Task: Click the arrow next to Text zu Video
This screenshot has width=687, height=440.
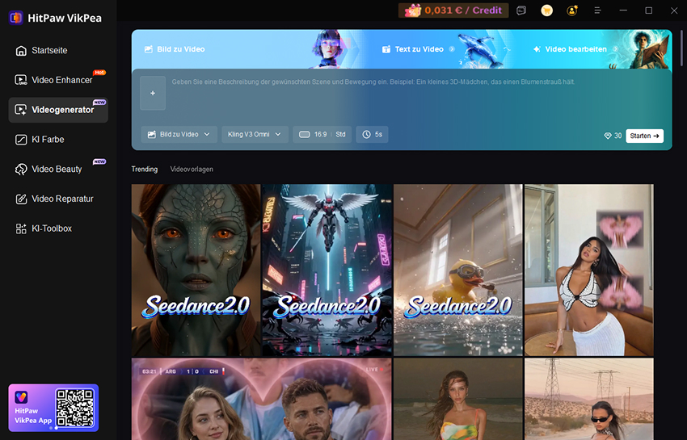Action: click(452, 49)
